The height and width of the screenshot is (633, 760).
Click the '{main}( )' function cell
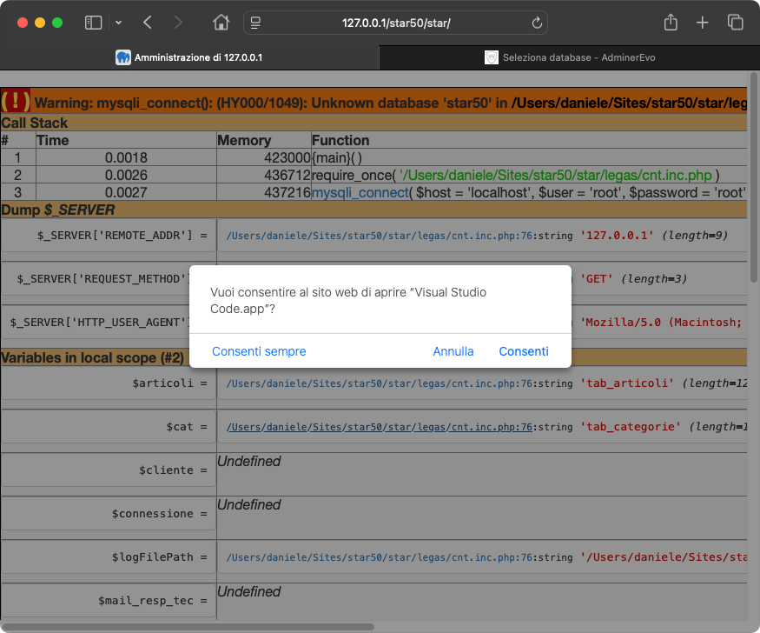(337, 157)
